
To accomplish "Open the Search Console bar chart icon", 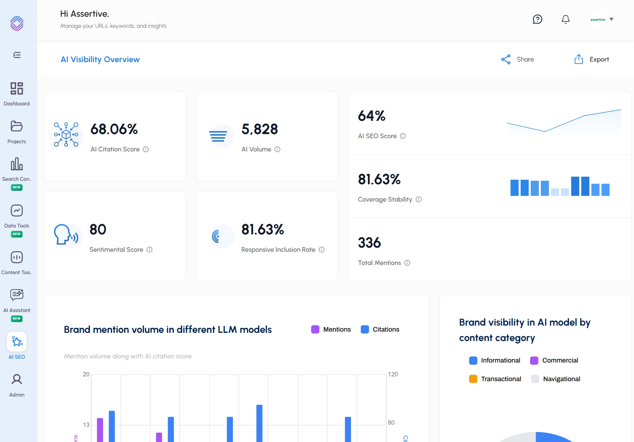I will click(x=17, y=164).
